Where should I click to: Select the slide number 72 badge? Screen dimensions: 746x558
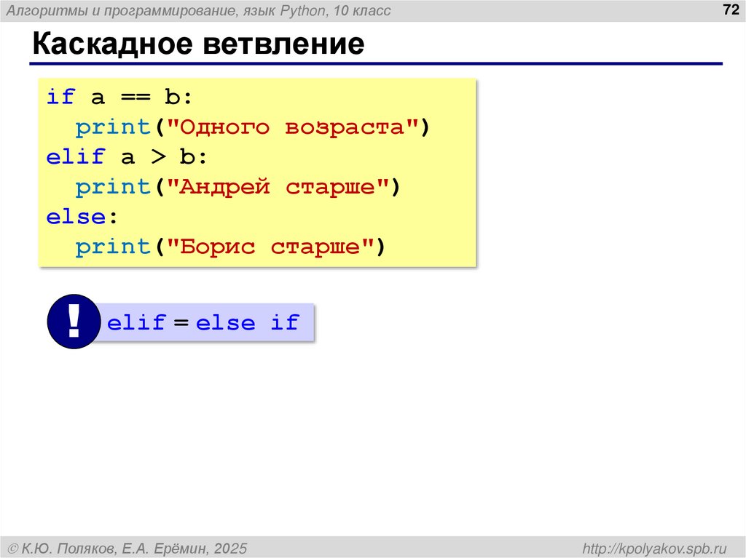(x=731, y=11)
